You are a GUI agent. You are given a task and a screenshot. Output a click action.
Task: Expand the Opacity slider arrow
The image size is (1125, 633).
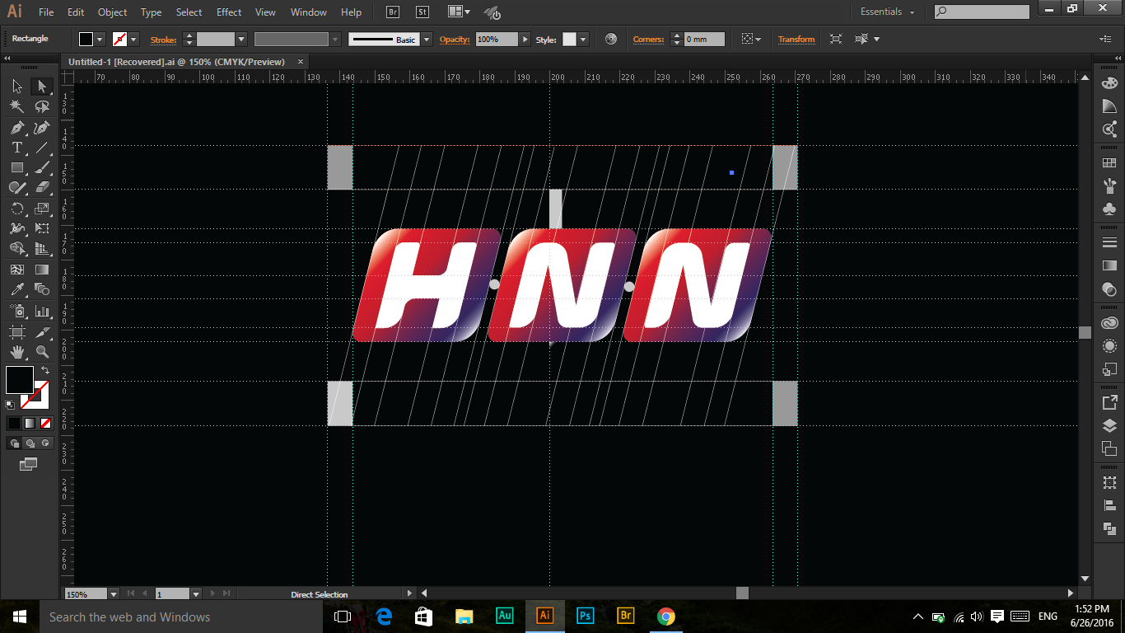(x=525, y=40)
